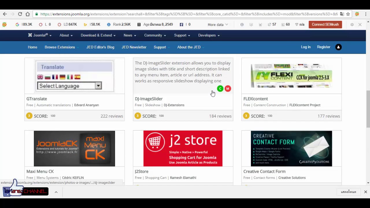Open GTranslate extension thumbnail
This screenshot has width=370, height=208.
(75, 76)
